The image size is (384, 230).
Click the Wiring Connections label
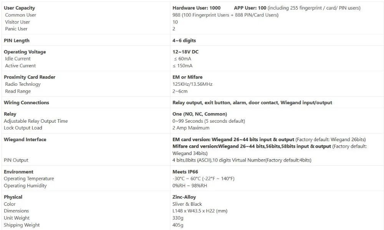[x=26, y=102]
